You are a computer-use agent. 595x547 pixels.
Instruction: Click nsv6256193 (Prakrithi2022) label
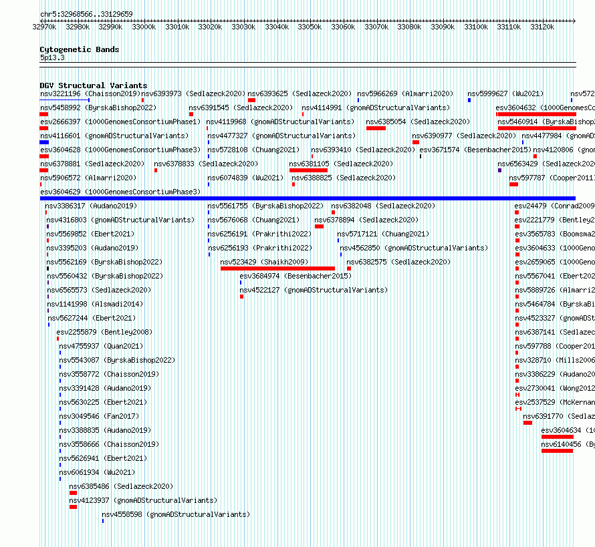click(260, 248)
